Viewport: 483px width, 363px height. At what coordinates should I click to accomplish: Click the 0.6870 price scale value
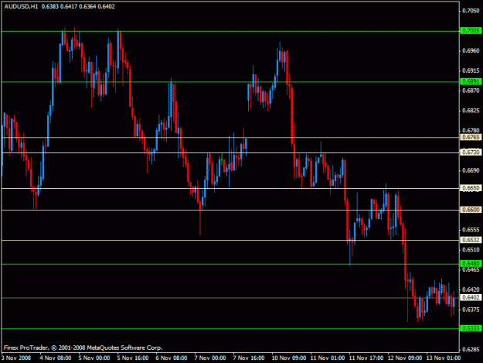[x=471, y=91]
